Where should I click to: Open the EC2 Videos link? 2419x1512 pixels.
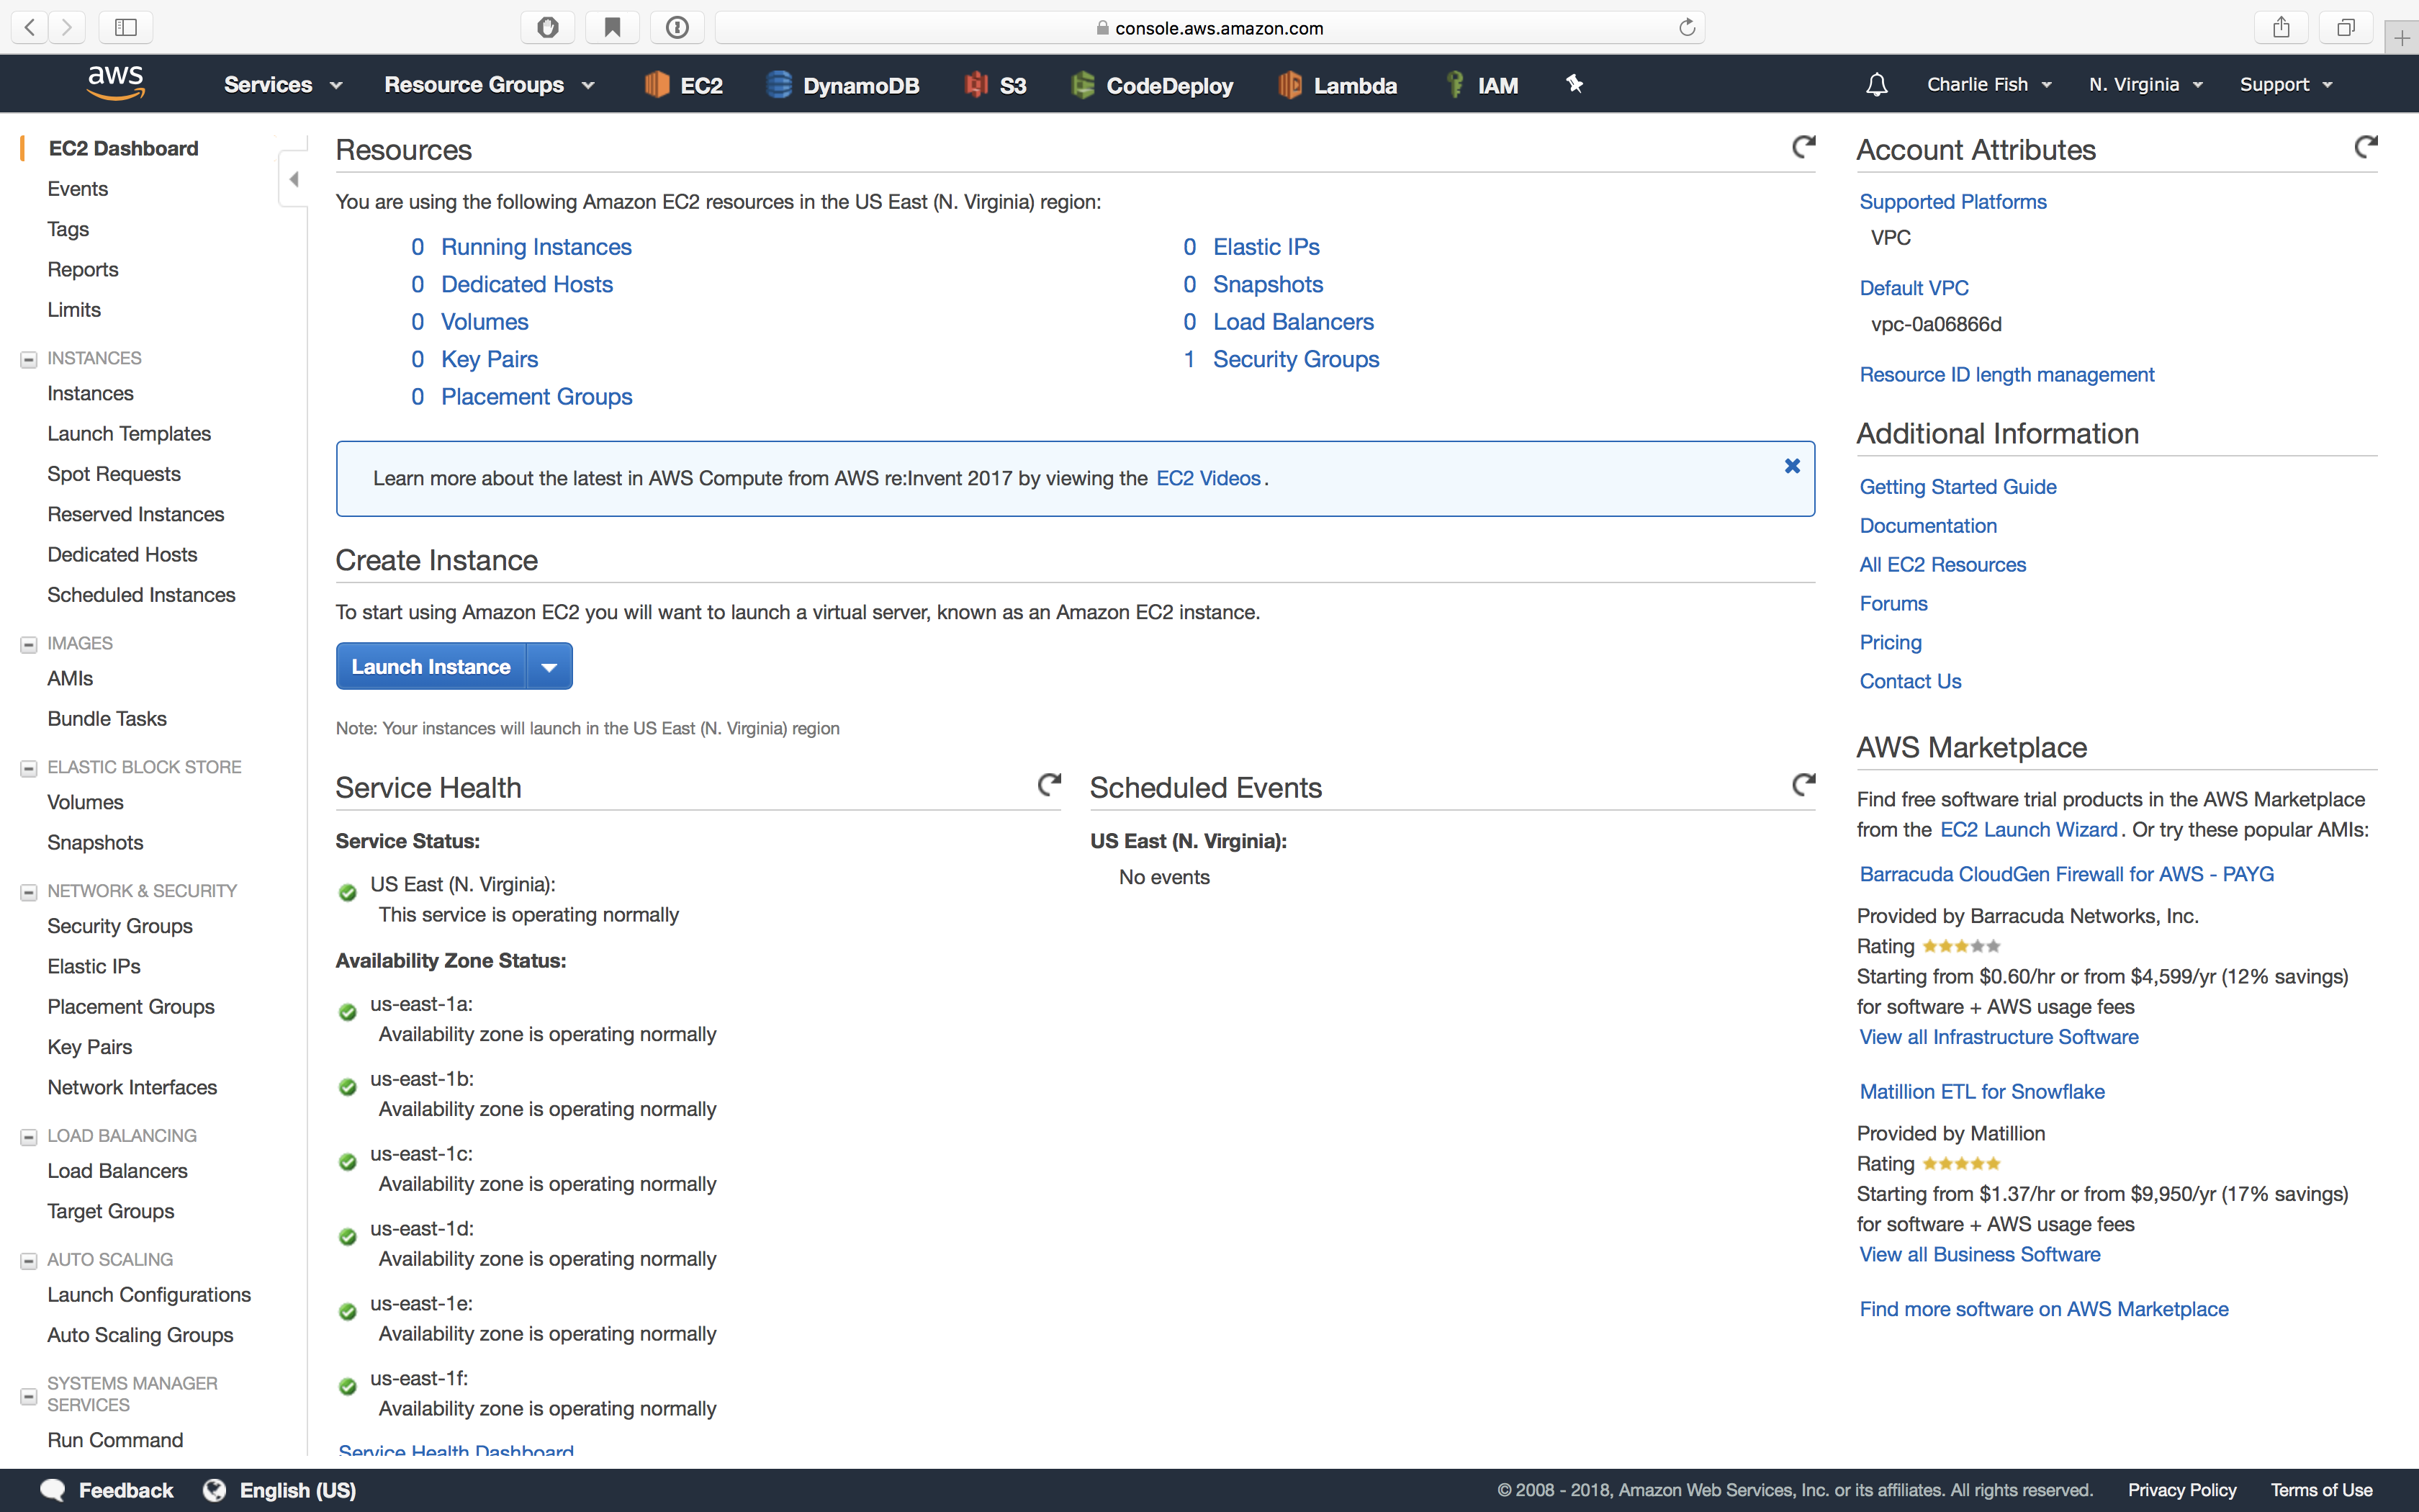coord(1209,478)
